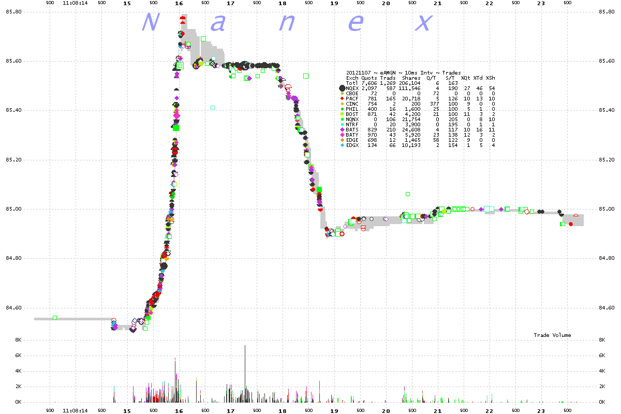Click second marker '21' on bottom time axis
This screenshot has height=414, width=621.
[437, 410]
